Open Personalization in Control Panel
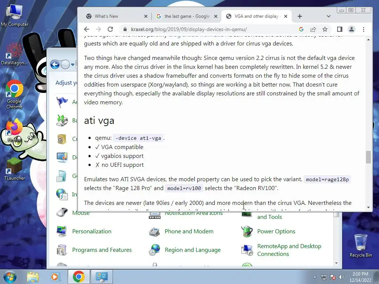379x284 pixels. click(92, 231)
